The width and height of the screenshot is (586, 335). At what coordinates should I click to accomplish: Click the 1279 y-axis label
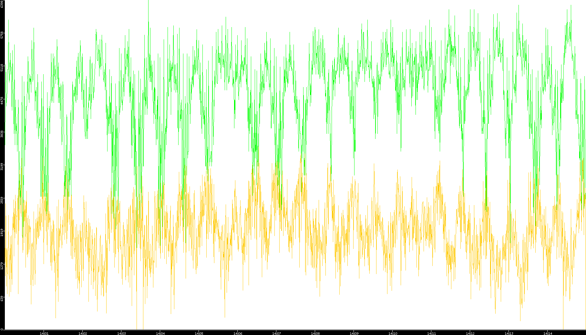coord(2,266)
